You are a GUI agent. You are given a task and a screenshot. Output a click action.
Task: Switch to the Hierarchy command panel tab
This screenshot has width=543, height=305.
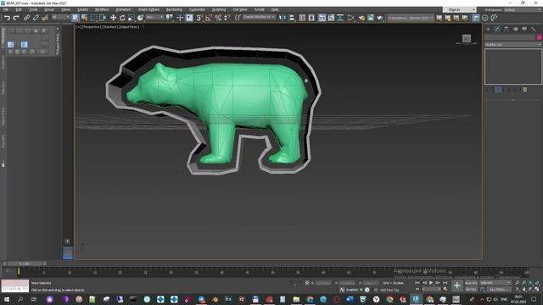coord(507,29)
